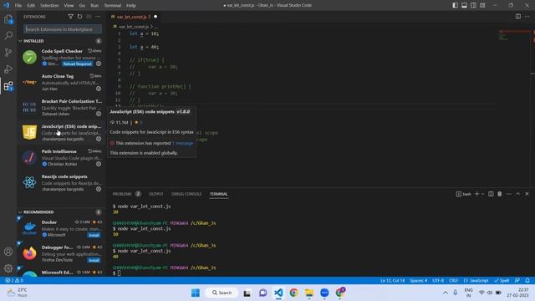The image size is (535, 301).
Task: Open Windows Start button on taskbar
Action: click(196, 293)
